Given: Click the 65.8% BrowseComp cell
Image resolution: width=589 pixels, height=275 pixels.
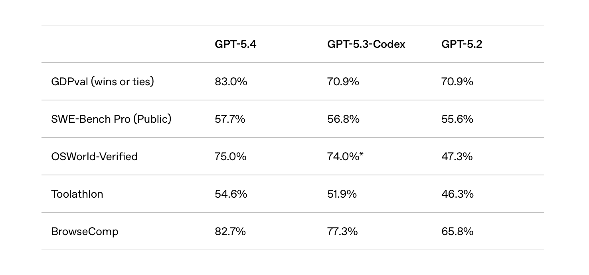Looking at the screenshot, I should click(x=457, y=232).
